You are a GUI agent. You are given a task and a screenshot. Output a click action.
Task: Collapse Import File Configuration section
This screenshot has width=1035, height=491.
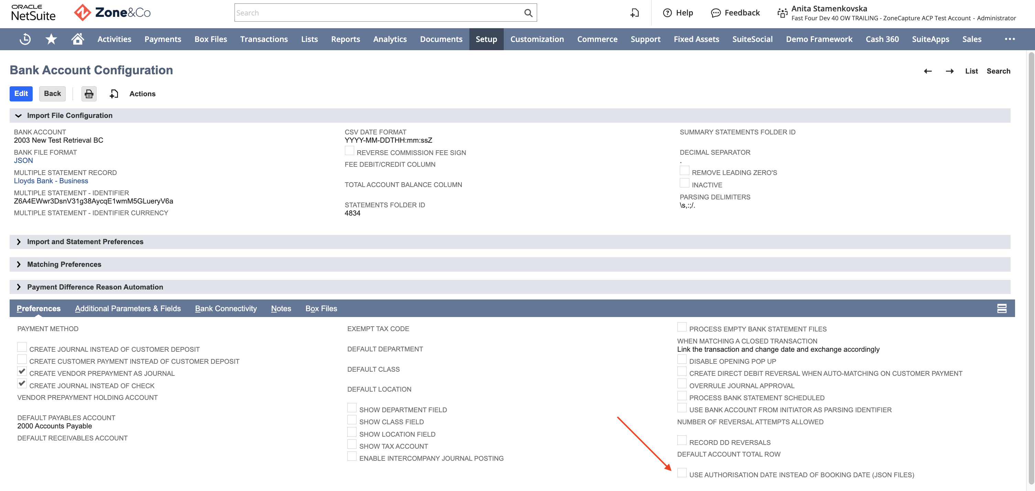[18, 116]
